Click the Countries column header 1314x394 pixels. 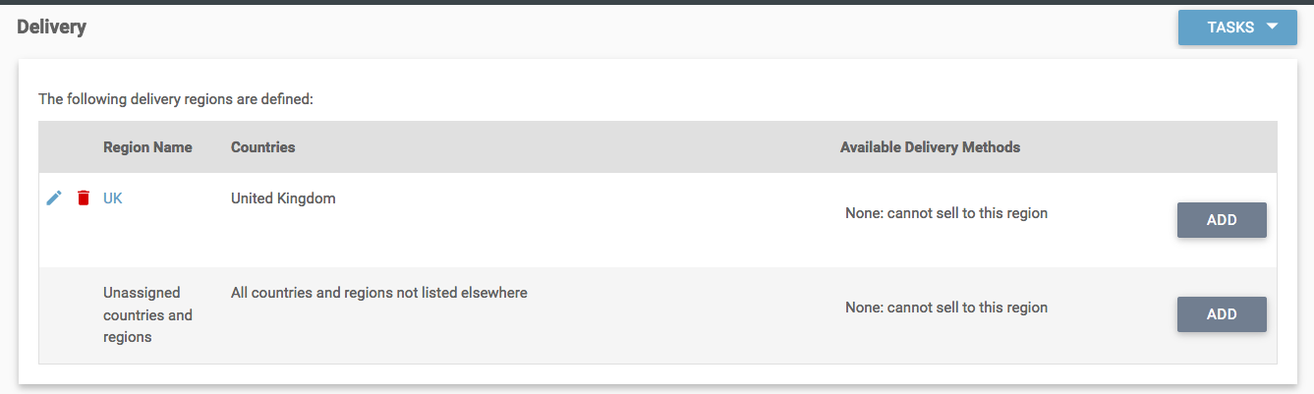point(262,147)
